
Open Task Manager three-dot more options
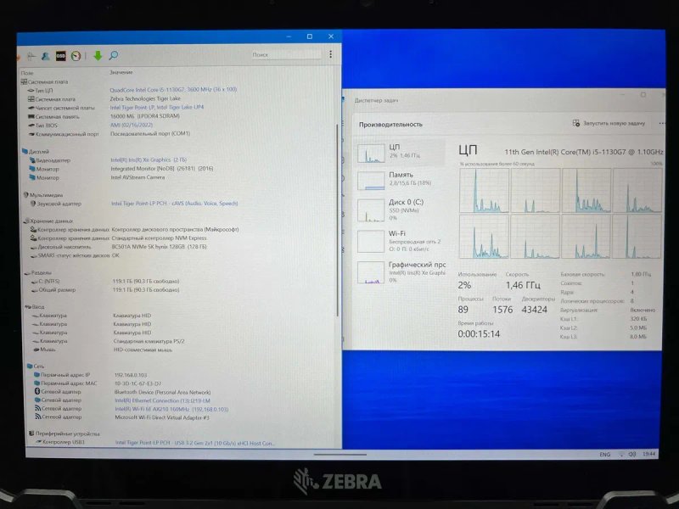tap(662, 123)
